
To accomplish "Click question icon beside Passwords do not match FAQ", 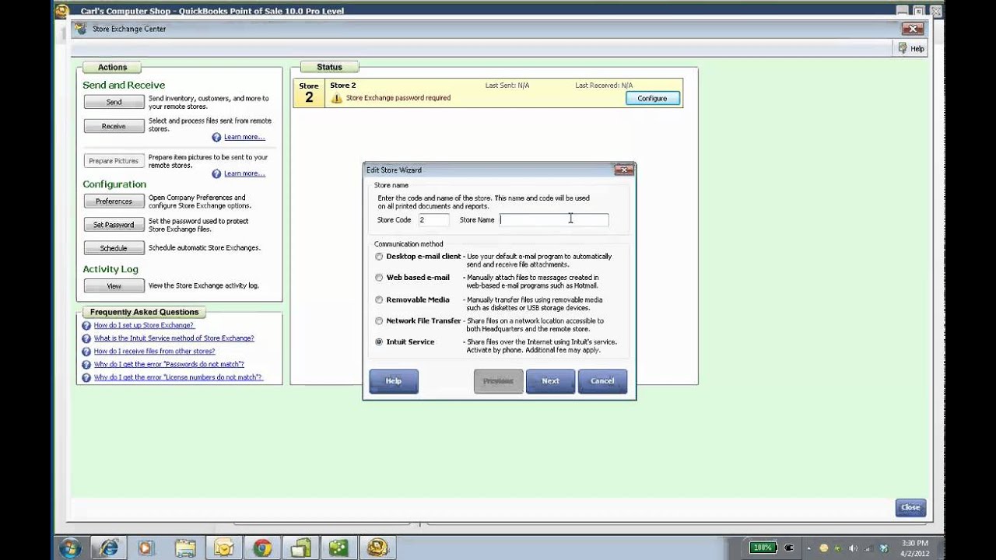I will coord(86,364).
